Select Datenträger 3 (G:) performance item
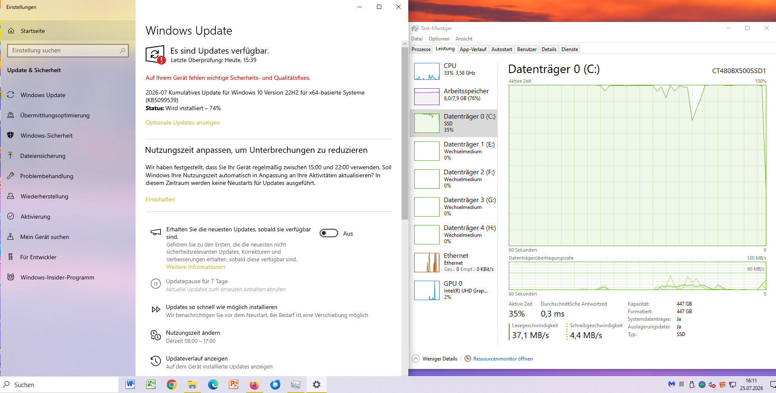The width and height of the screenshot is (776, 393). click(x=454, y=206)
